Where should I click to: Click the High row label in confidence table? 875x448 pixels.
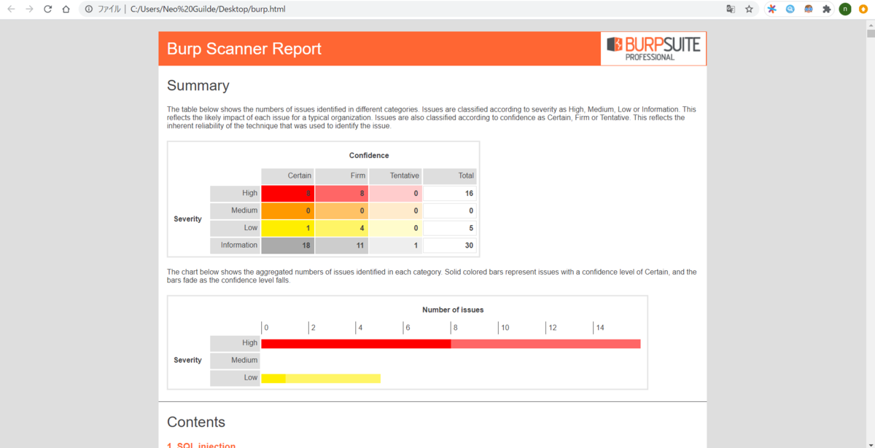pos(236,193)
